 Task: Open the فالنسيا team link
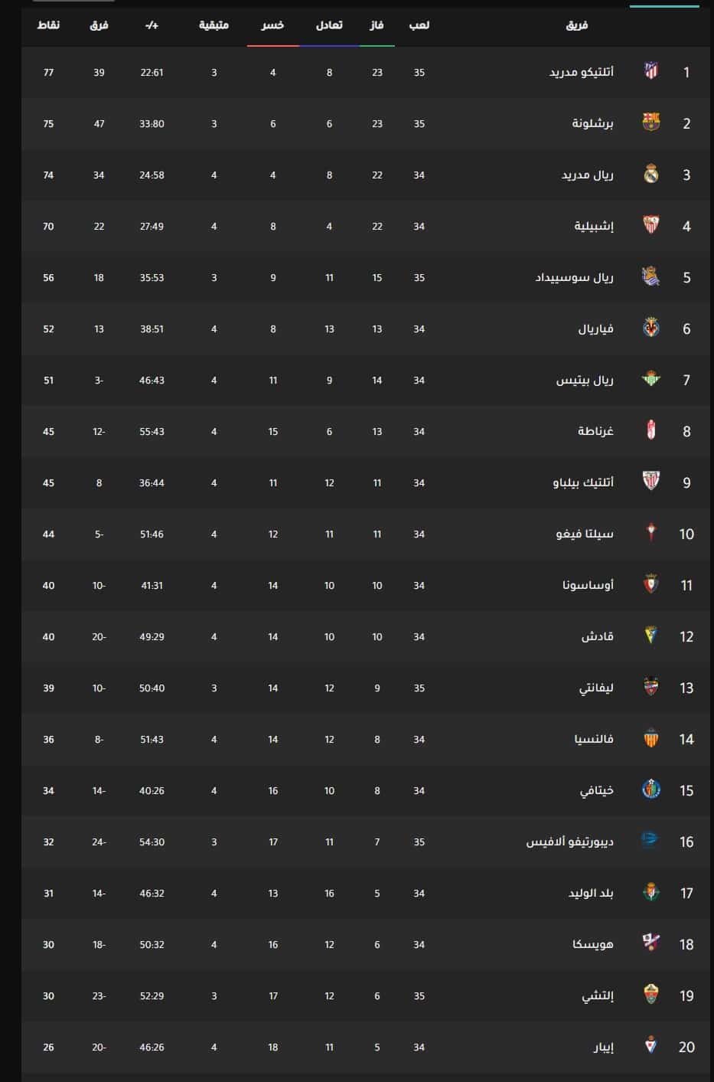click(x=595, y=739)
